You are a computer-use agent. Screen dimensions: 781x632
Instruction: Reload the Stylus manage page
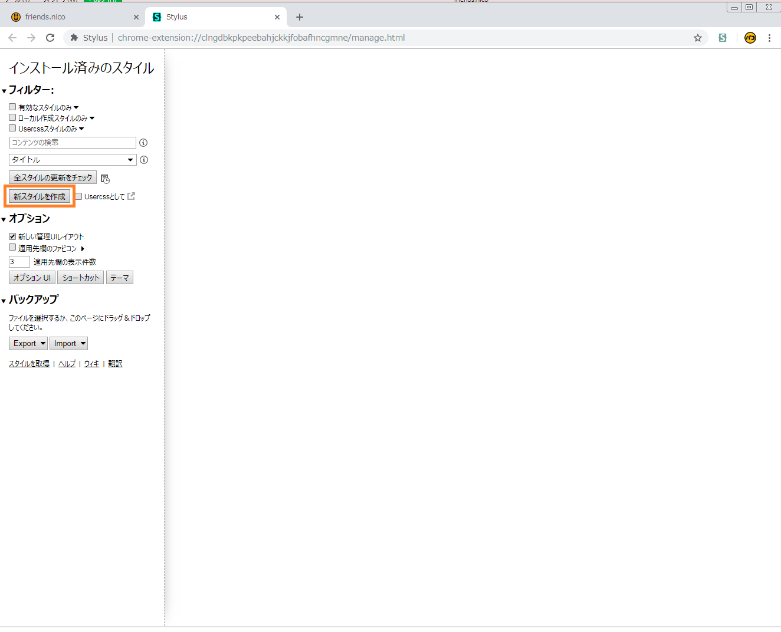coord(50,38)
